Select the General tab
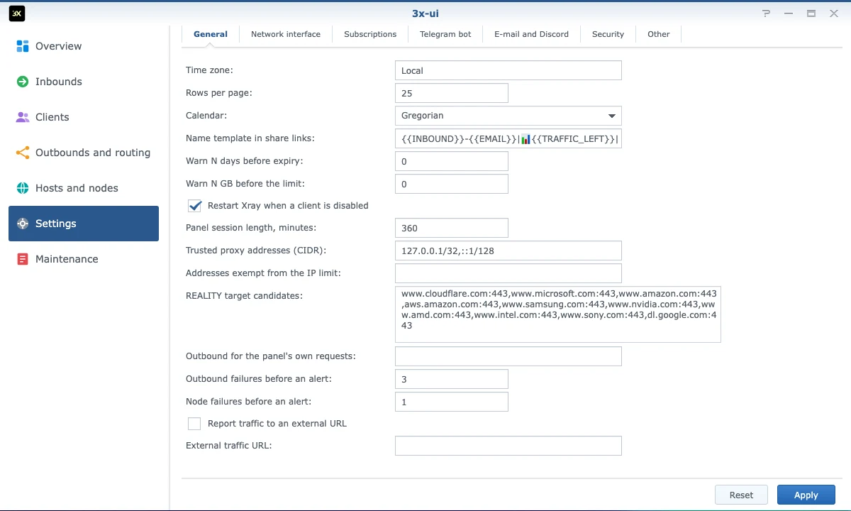 pos(211,34)
